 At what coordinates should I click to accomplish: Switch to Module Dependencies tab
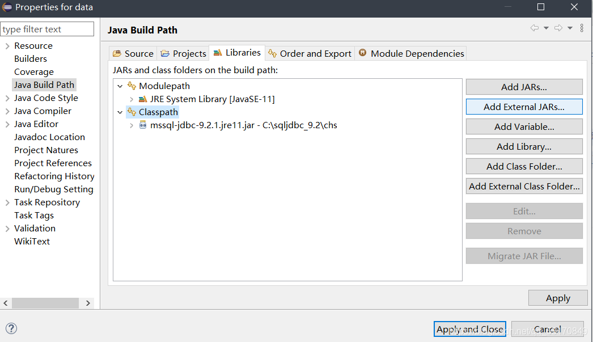[411, 54]
